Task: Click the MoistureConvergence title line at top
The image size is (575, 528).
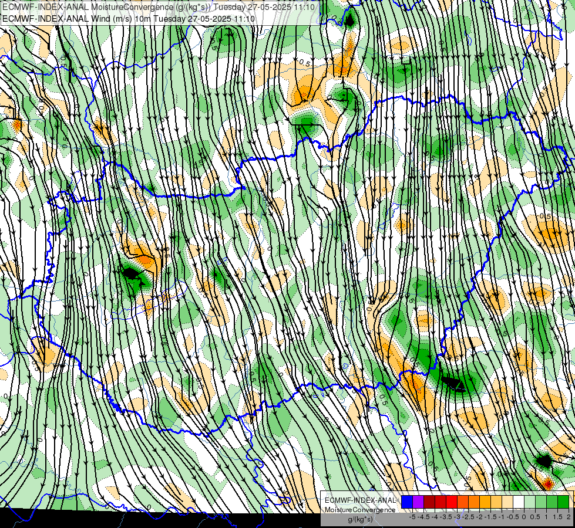Action: pos(159,7)
